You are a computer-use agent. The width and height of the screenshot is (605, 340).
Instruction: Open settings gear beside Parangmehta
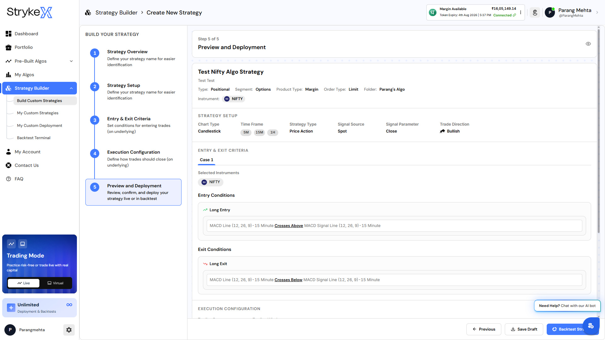[x=69, y=330]
